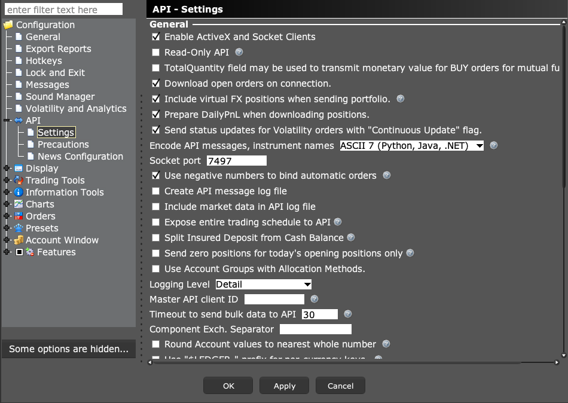Image resolution: width=568 pixels, height=403 pixels.
Task: Check the TotalQuantity field monetary value option
Action: point(156,68)
